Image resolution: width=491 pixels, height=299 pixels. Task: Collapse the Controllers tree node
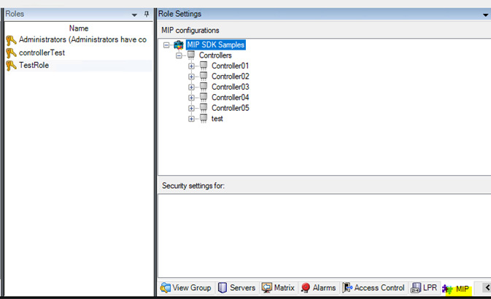[x=179, y=55]
